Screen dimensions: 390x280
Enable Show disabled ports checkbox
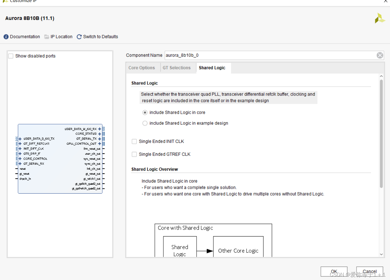click(11, 56)
